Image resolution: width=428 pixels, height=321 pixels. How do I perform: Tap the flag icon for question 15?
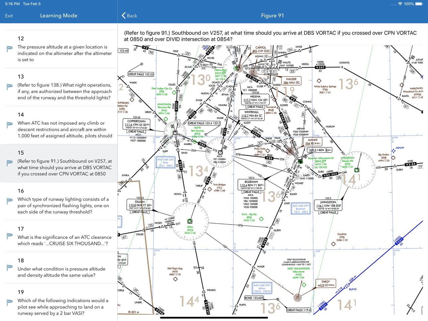tap(10, 163)
